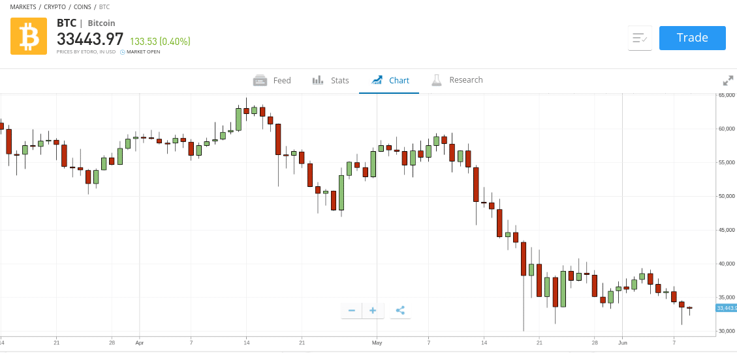Click the 'May' date label on time axis
Viewport: 737px width, 353px height.
[x=377, y=342]
